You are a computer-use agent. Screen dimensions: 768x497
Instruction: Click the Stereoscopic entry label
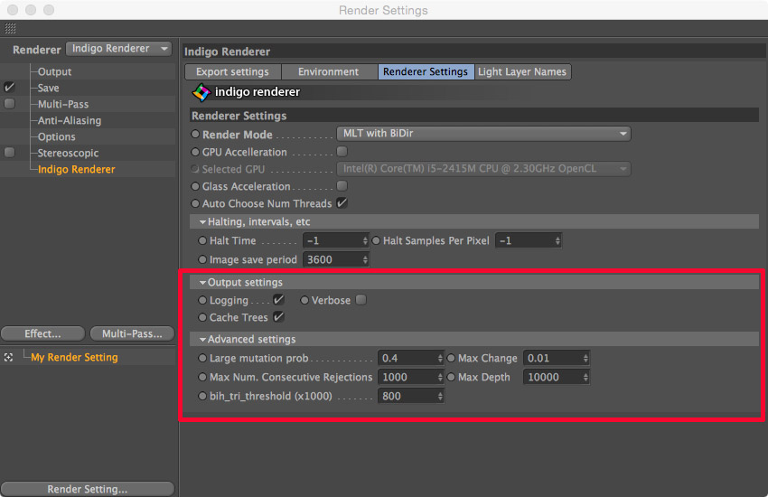coord(68,154)
